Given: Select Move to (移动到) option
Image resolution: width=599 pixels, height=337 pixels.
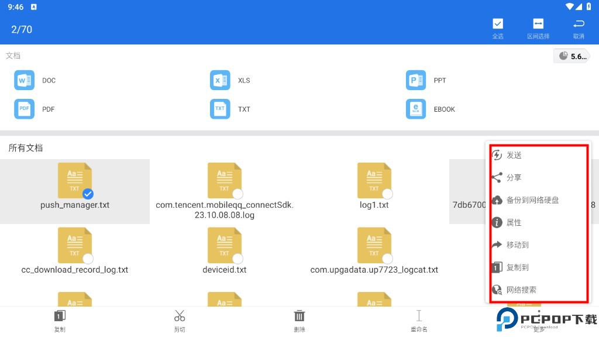Looking at the screenshot, I should click(517, 245).
